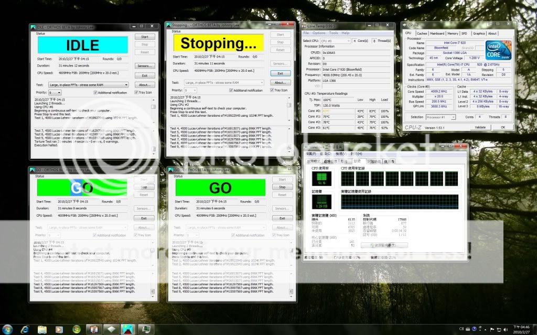This screenshot has width=537, height=335.
Task: Click Start button in IDLE ORTHOS window
Action: (145, 37)
